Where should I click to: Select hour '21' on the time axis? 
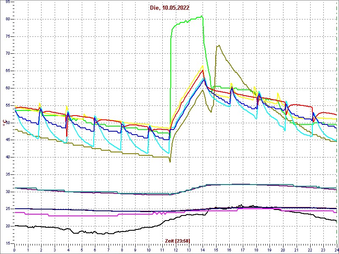(296, 250)
